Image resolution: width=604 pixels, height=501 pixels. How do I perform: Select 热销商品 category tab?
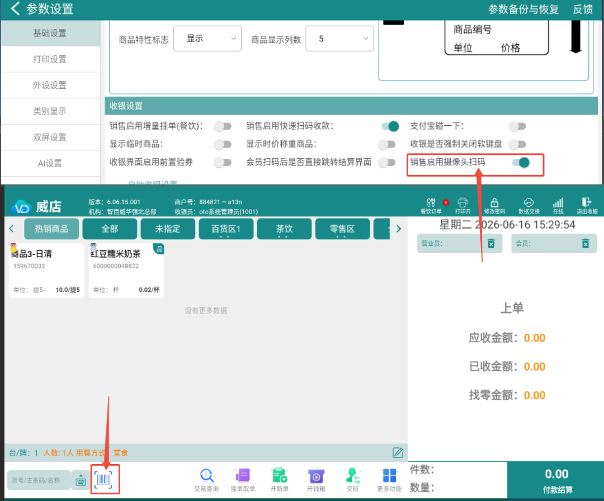(x=51, y=229)
